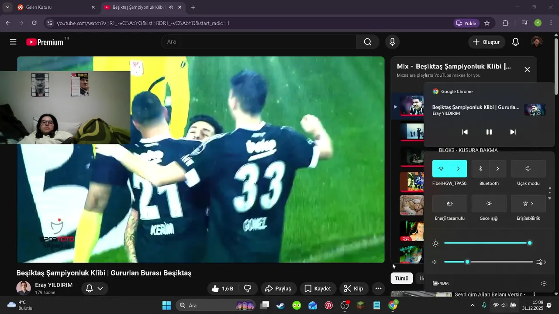
Task: Select sound output next to volume slider
Action: point(542,262)
